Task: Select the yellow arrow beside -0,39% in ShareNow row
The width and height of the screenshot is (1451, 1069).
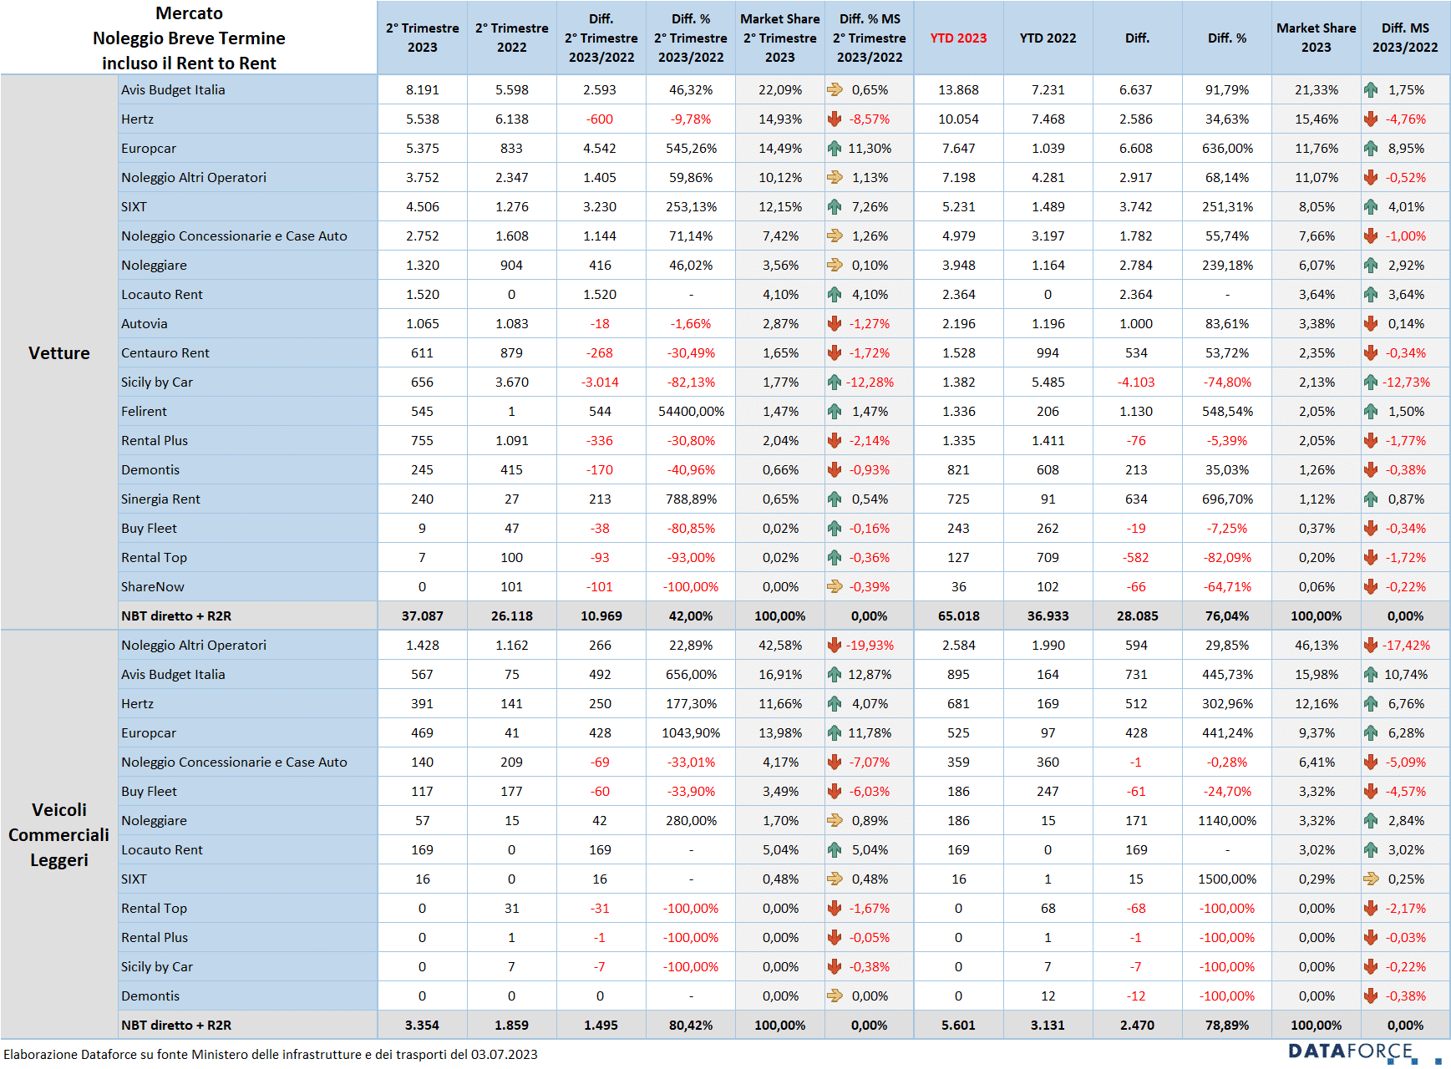Action: click(835, 586)
